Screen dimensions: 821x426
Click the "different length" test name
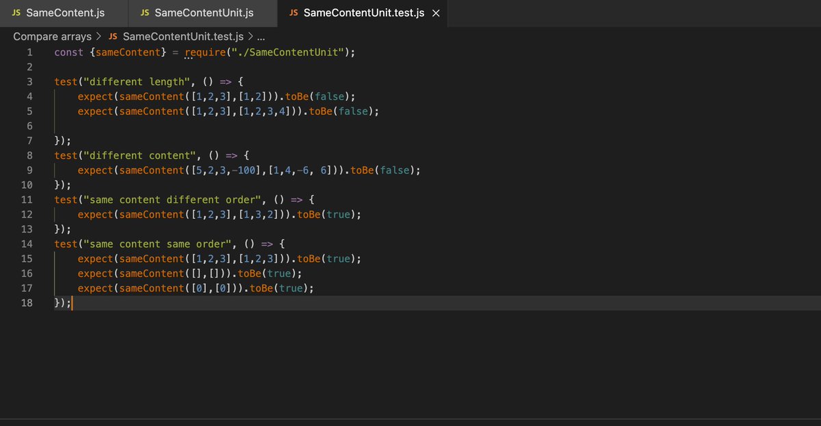tap(137, 82)
